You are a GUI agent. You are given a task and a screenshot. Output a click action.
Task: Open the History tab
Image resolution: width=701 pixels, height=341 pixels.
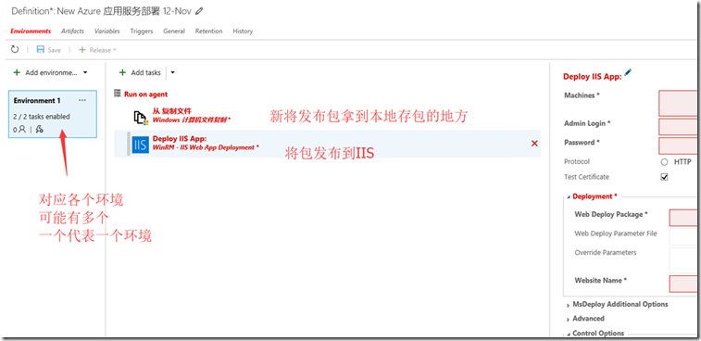point(243,32)
